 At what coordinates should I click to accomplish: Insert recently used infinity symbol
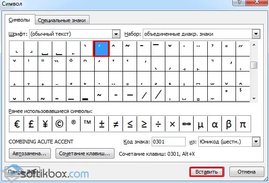[x=186, y=124]
